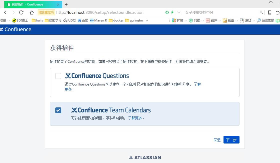Viewport: 280px width, 163px height.
Task: Go to browser home page icon
Action: [x=31, y=12]
